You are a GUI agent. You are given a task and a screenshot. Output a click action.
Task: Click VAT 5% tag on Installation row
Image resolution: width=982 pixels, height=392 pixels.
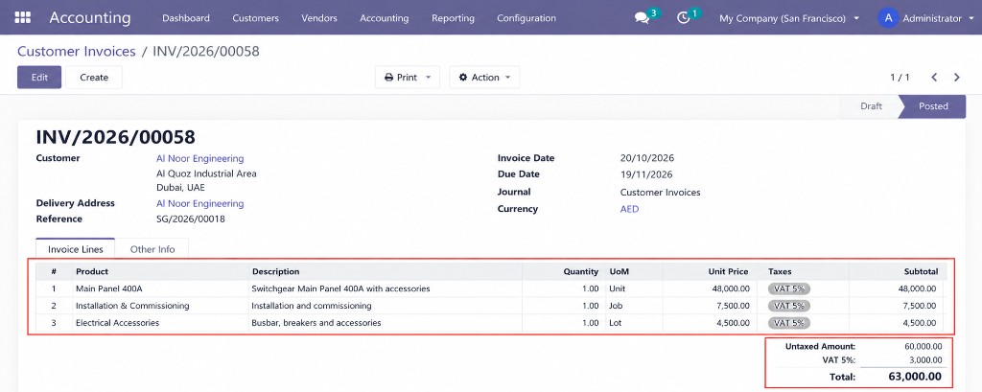[x=789, y=306]
